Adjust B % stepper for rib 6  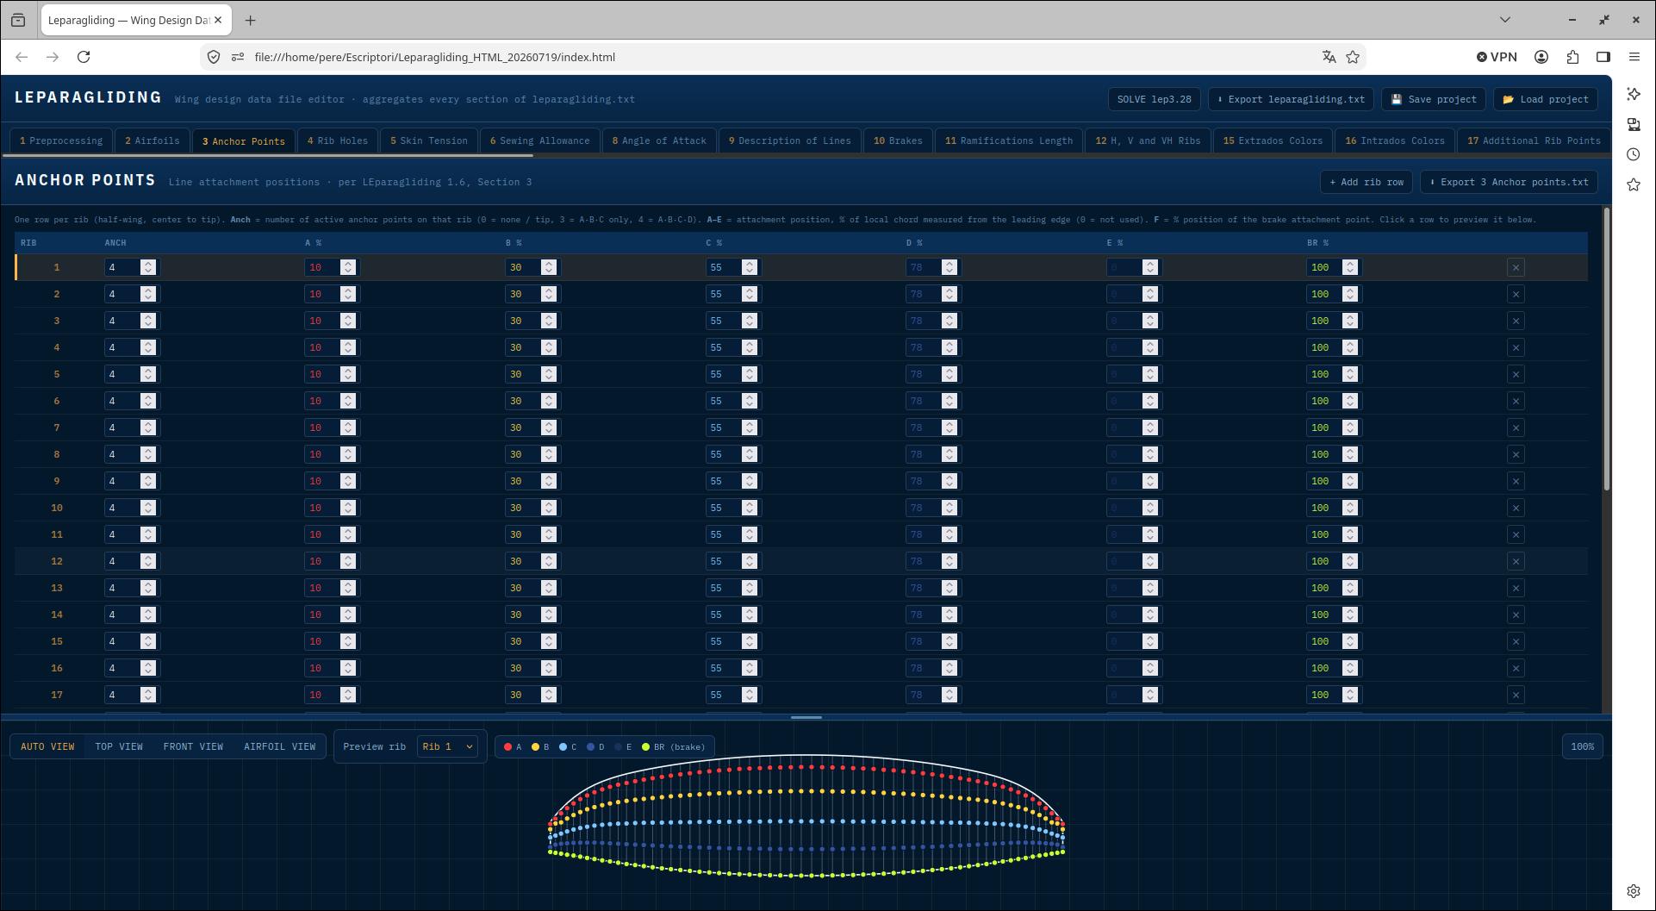point(549,401)
